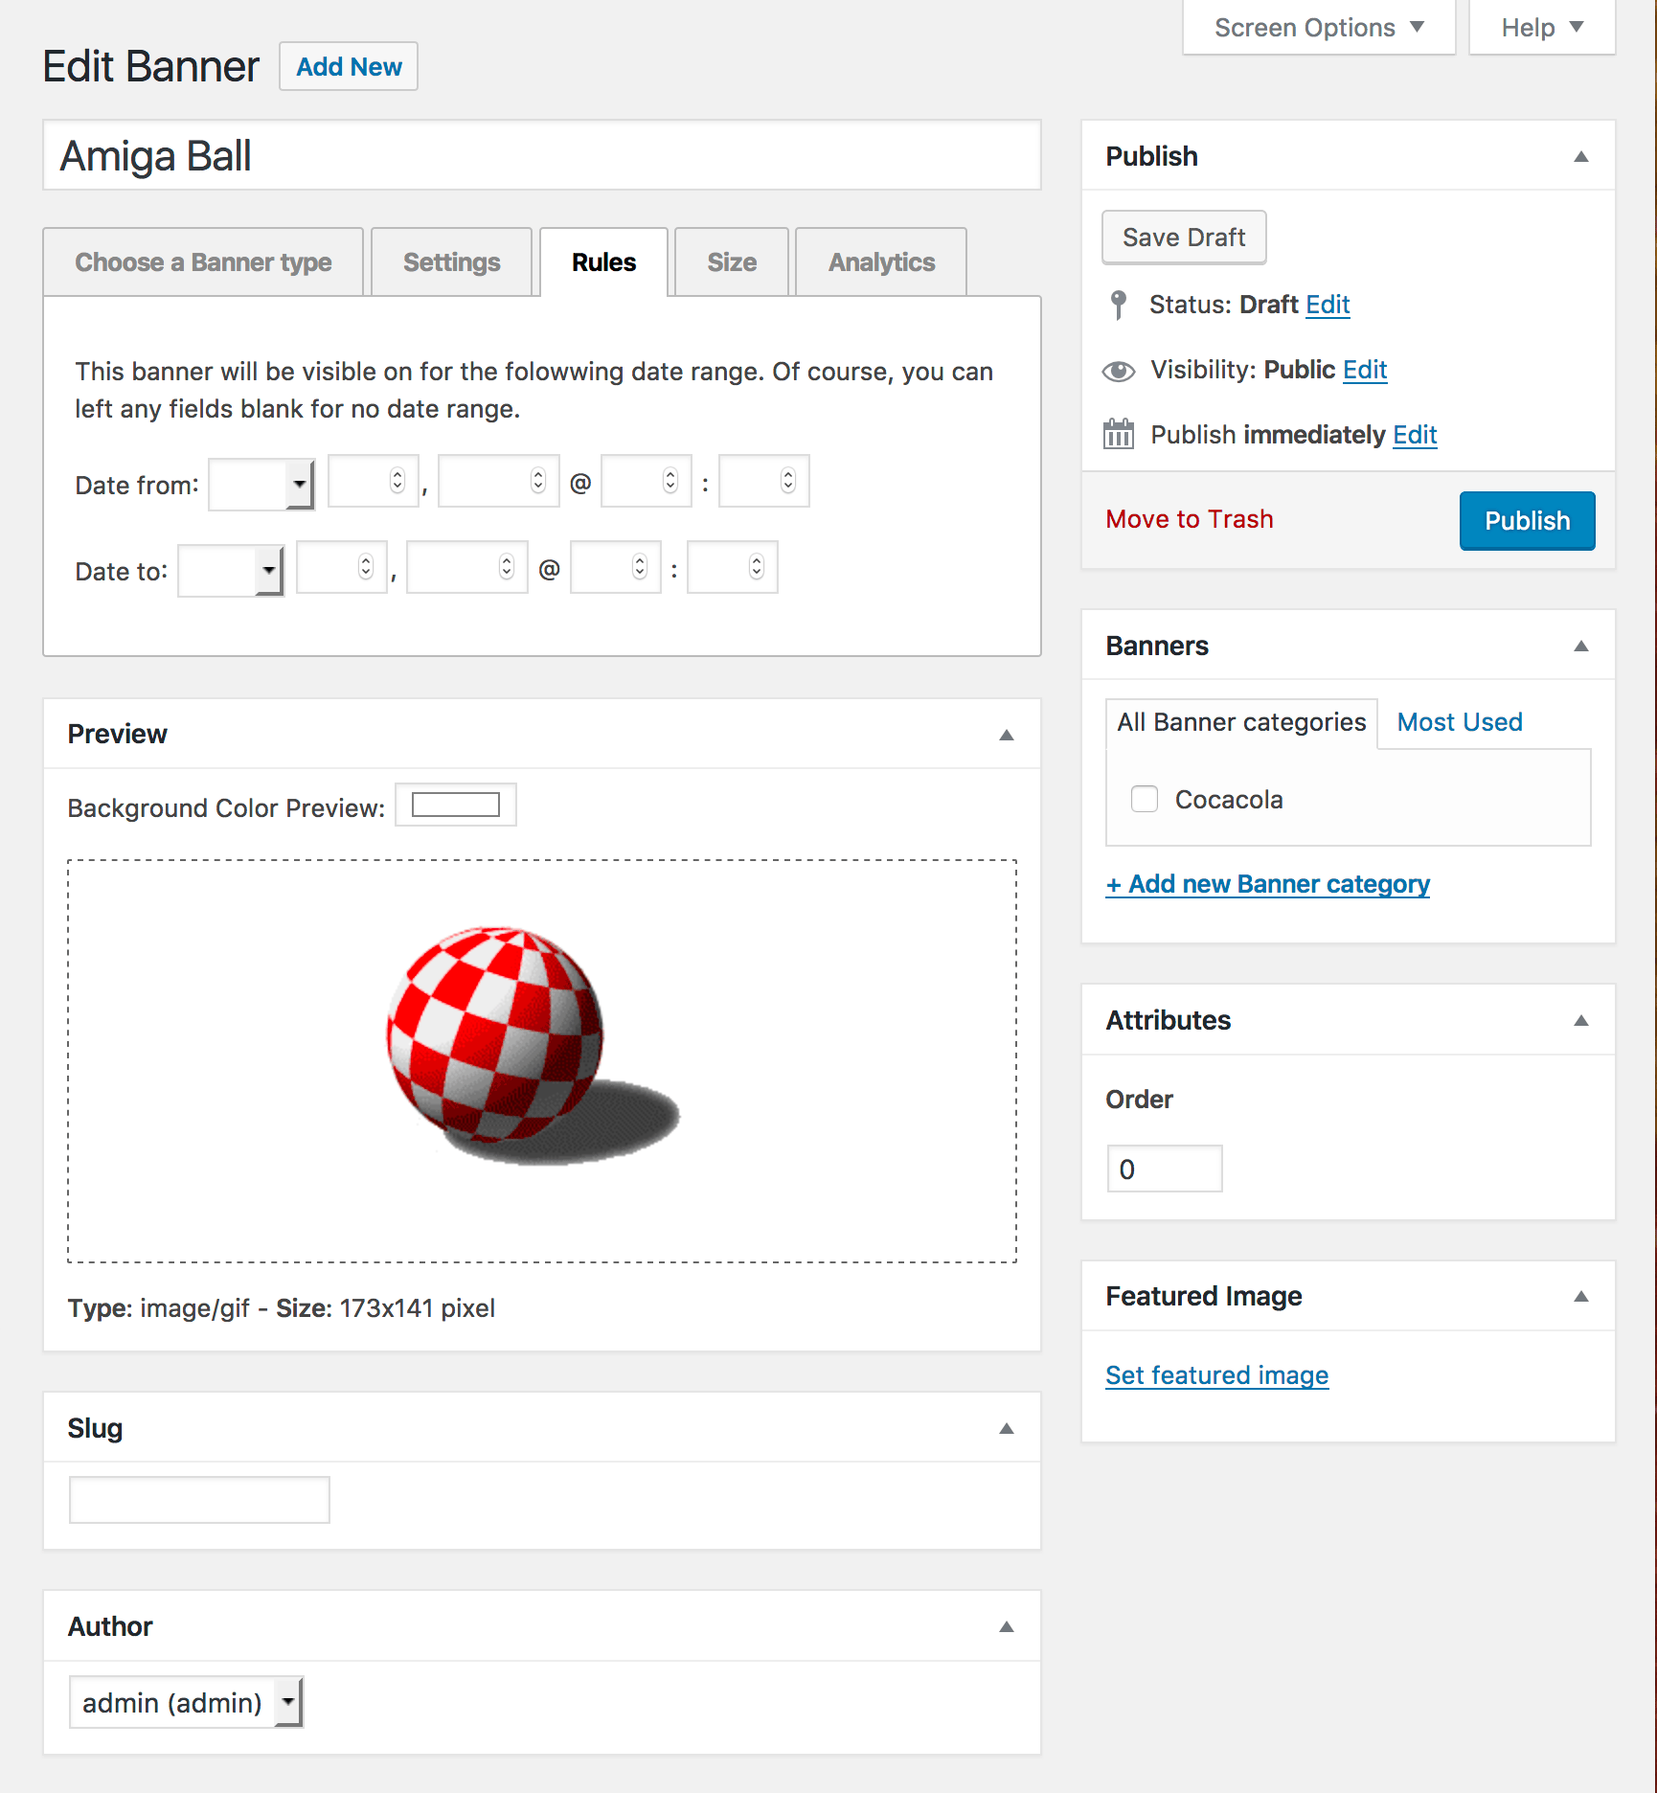Screen dimensions: 1657x1793
Task: Click Move to Trash link
Action: point(1190,519)
